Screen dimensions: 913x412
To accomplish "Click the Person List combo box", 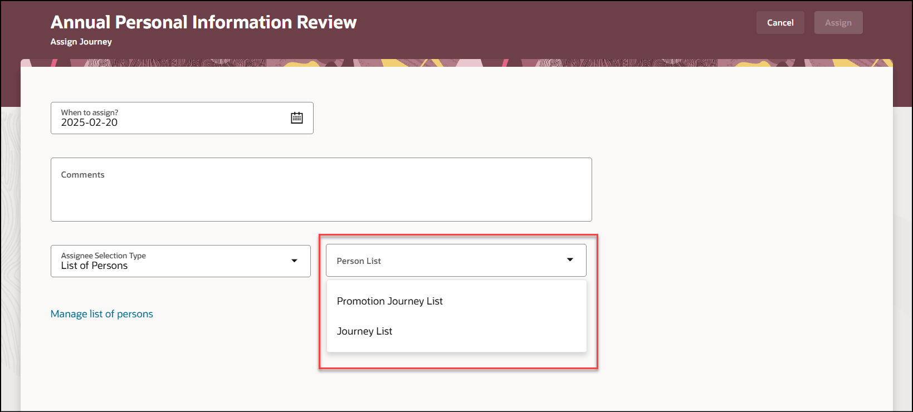I will tap(456, 261).
